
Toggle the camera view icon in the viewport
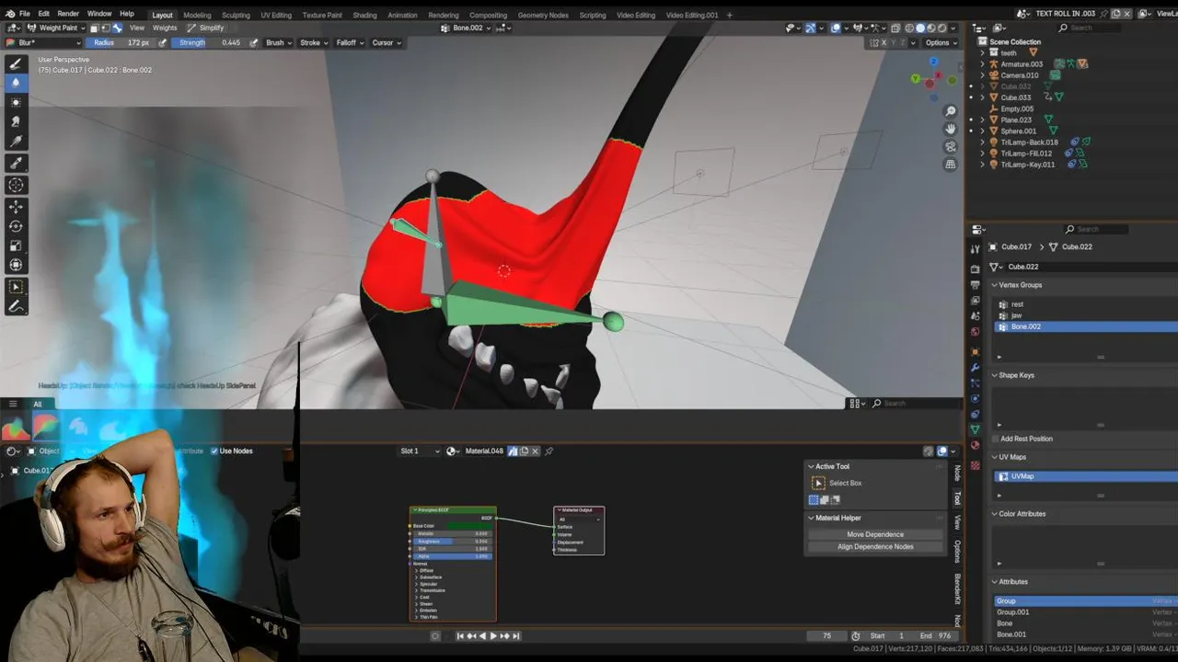(951, 146)
